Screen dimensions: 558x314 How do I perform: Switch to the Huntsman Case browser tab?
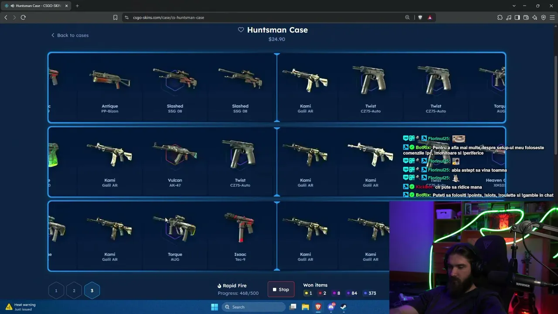(x=36, y=6)
